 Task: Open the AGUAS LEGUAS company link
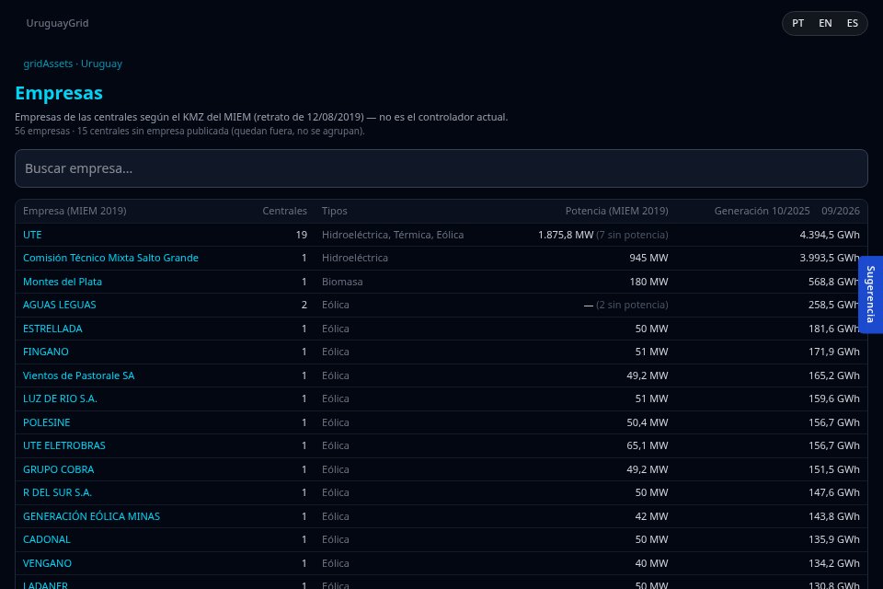pyautogui.click(x=59, y=305)
